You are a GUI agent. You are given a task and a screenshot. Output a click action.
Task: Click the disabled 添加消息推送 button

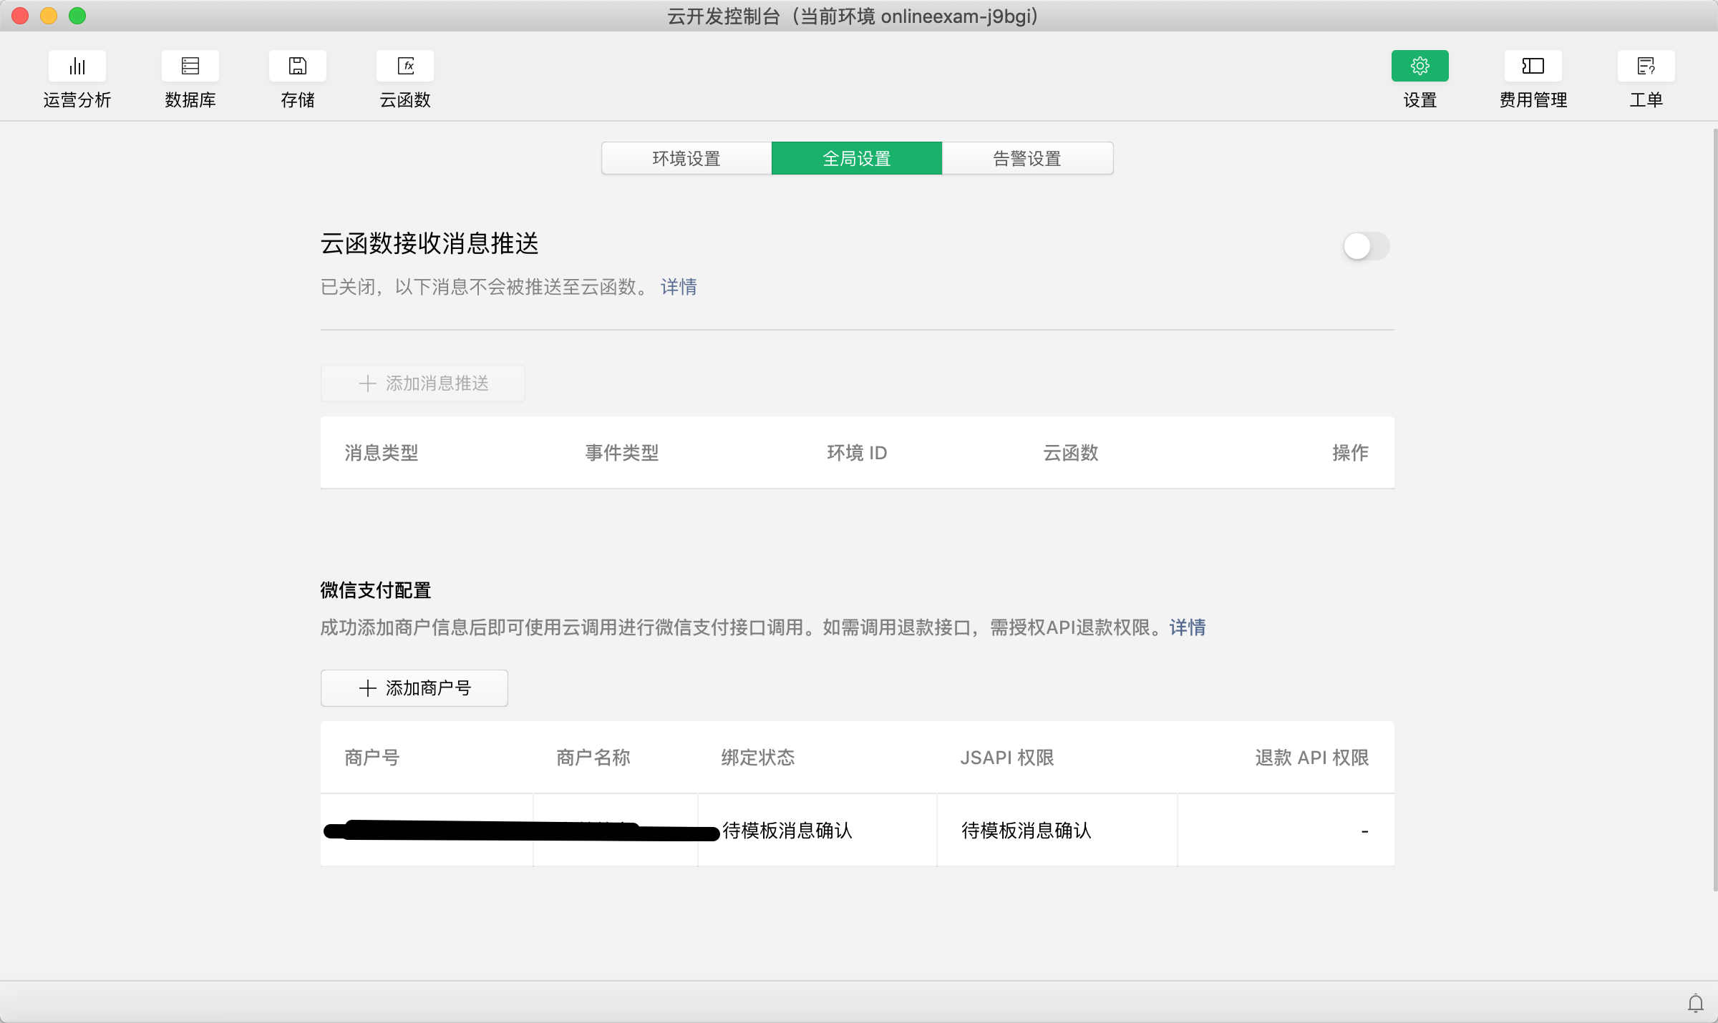pyautogui.click(x=423, y=383)
